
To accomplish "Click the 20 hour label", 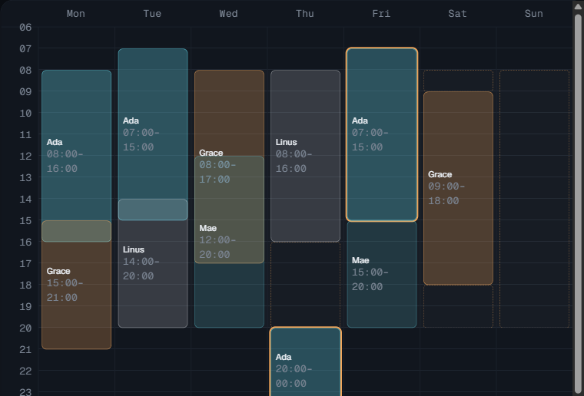I will tap(25, 328).
